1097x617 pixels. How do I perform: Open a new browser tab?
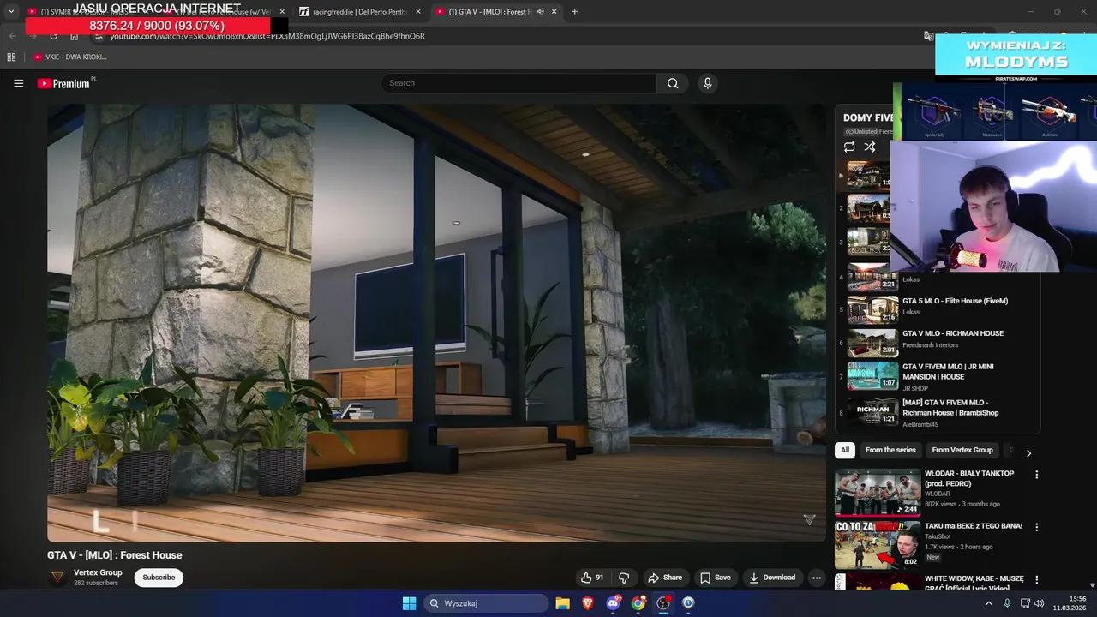(574, 12)
